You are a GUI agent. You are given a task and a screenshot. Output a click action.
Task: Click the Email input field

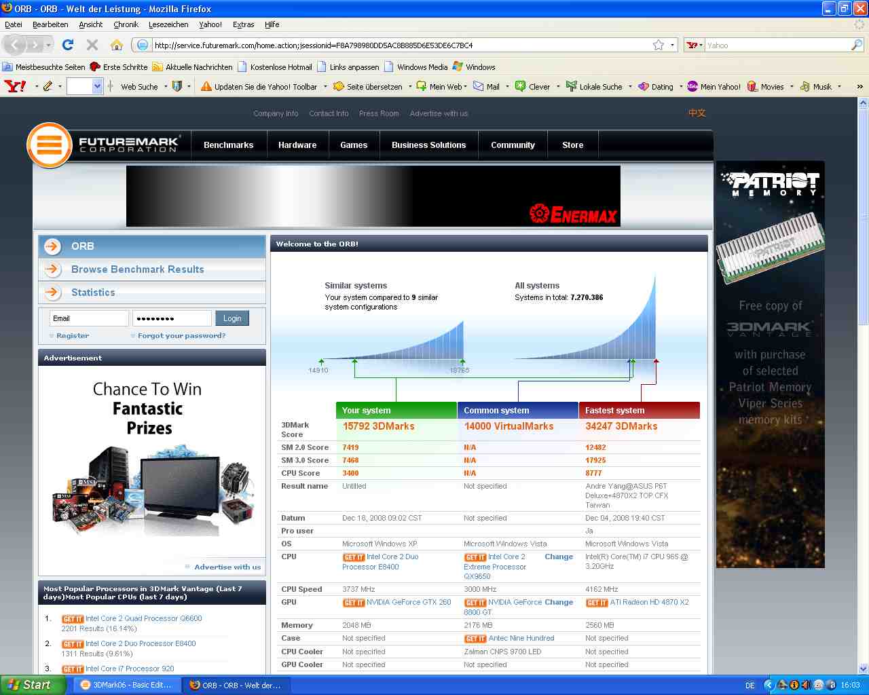pyautogui.click(x=89, y=318)
